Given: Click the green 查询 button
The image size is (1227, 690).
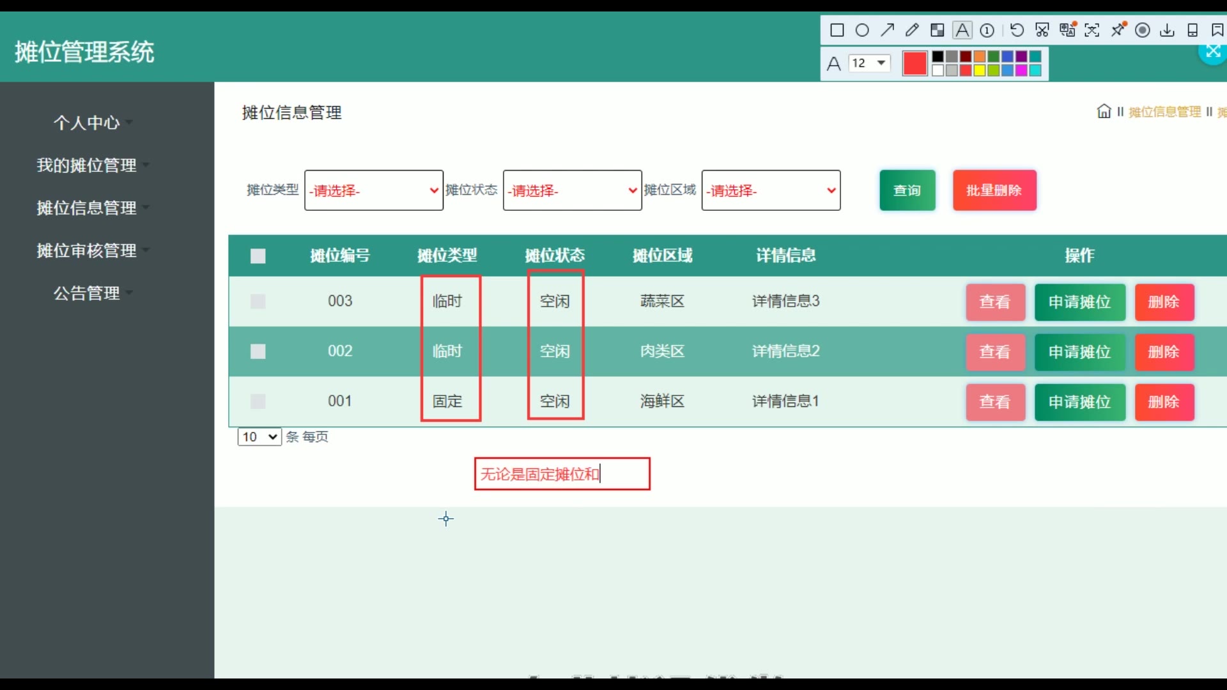Looking at the screenshot, I should (x=907, y=190).
